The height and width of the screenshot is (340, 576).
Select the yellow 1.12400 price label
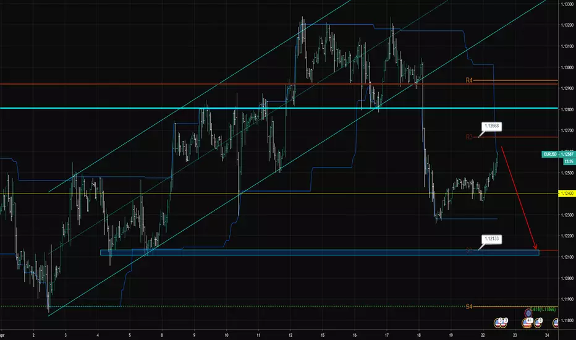click(567, 193)
